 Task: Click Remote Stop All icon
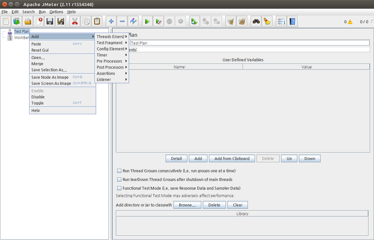click(206, 21)
